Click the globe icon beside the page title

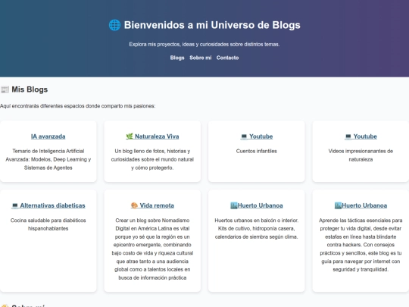pyautogui.click(x=114, y=25)
